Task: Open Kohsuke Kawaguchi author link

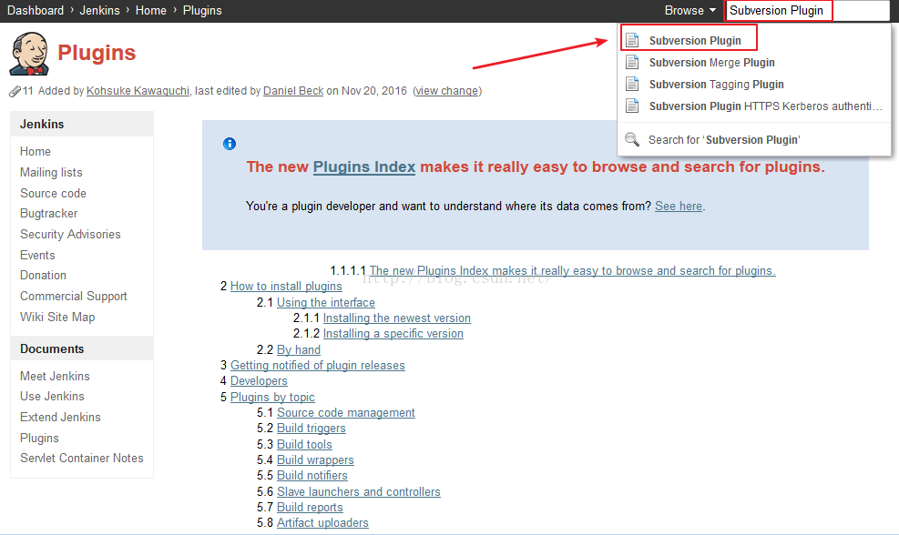Action: [138, 90]
